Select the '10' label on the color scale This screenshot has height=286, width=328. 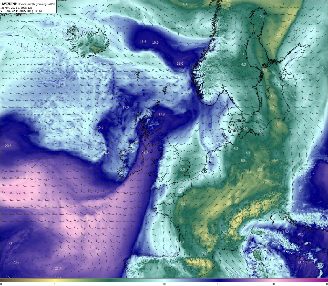[x=164, y=284]
